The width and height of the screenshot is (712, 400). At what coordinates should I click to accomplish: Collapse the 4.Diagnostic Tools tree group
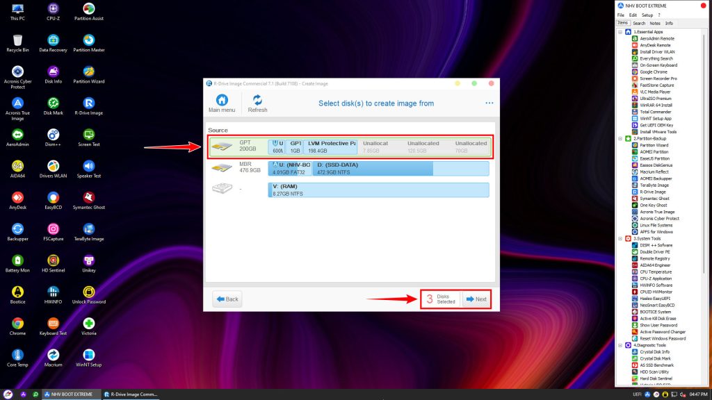coord(620,345)
